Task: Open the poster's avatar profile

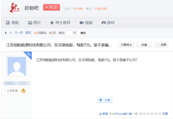Action: pyautogui.click(x=16, y=66)
